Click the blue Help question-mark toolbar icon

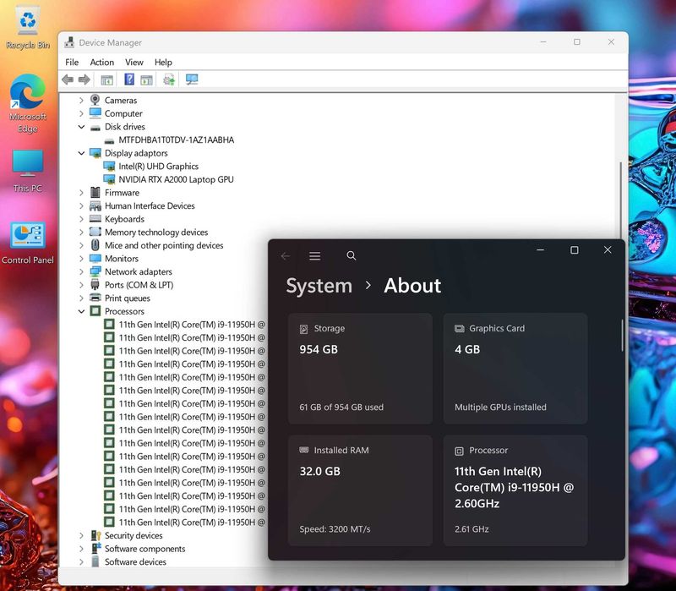pos(129,79)
